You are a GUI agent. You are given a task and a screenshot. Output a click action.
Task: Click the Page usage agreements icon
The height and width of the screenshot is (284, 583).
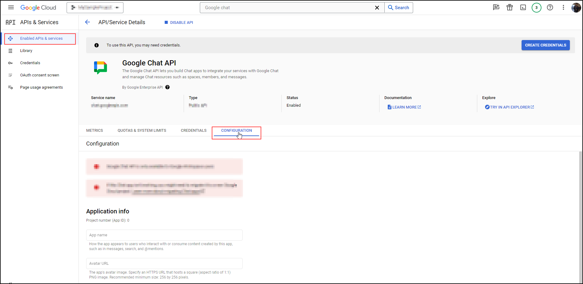(10, 87)
